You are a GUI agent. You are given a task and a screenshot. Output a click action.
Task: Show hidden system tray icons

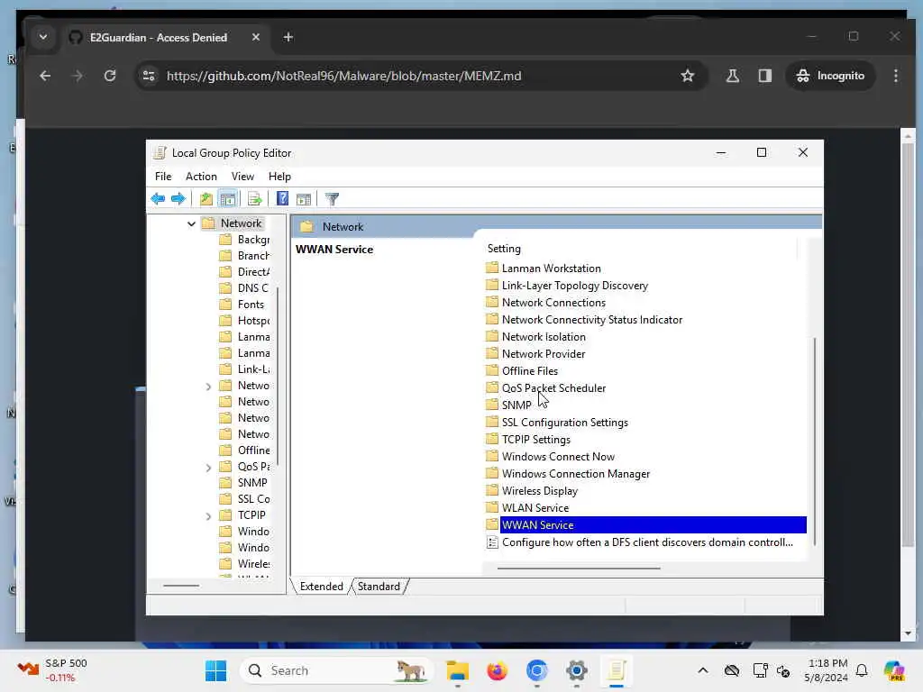point(703,670)
